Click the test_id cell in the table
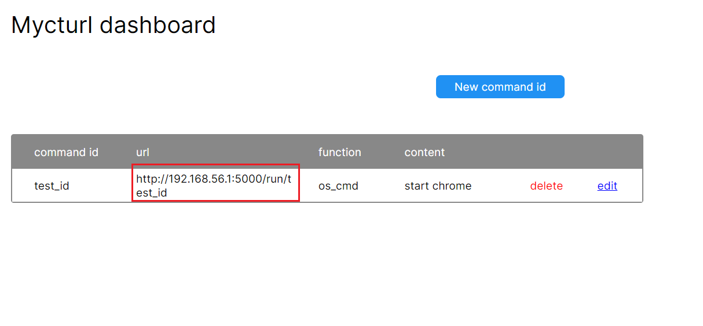The image size is (703, 326). click(52, 186)
